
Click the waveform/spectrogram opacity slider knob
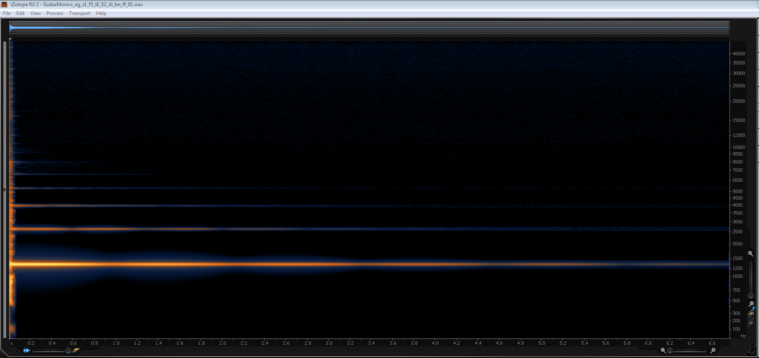point(68,351)
